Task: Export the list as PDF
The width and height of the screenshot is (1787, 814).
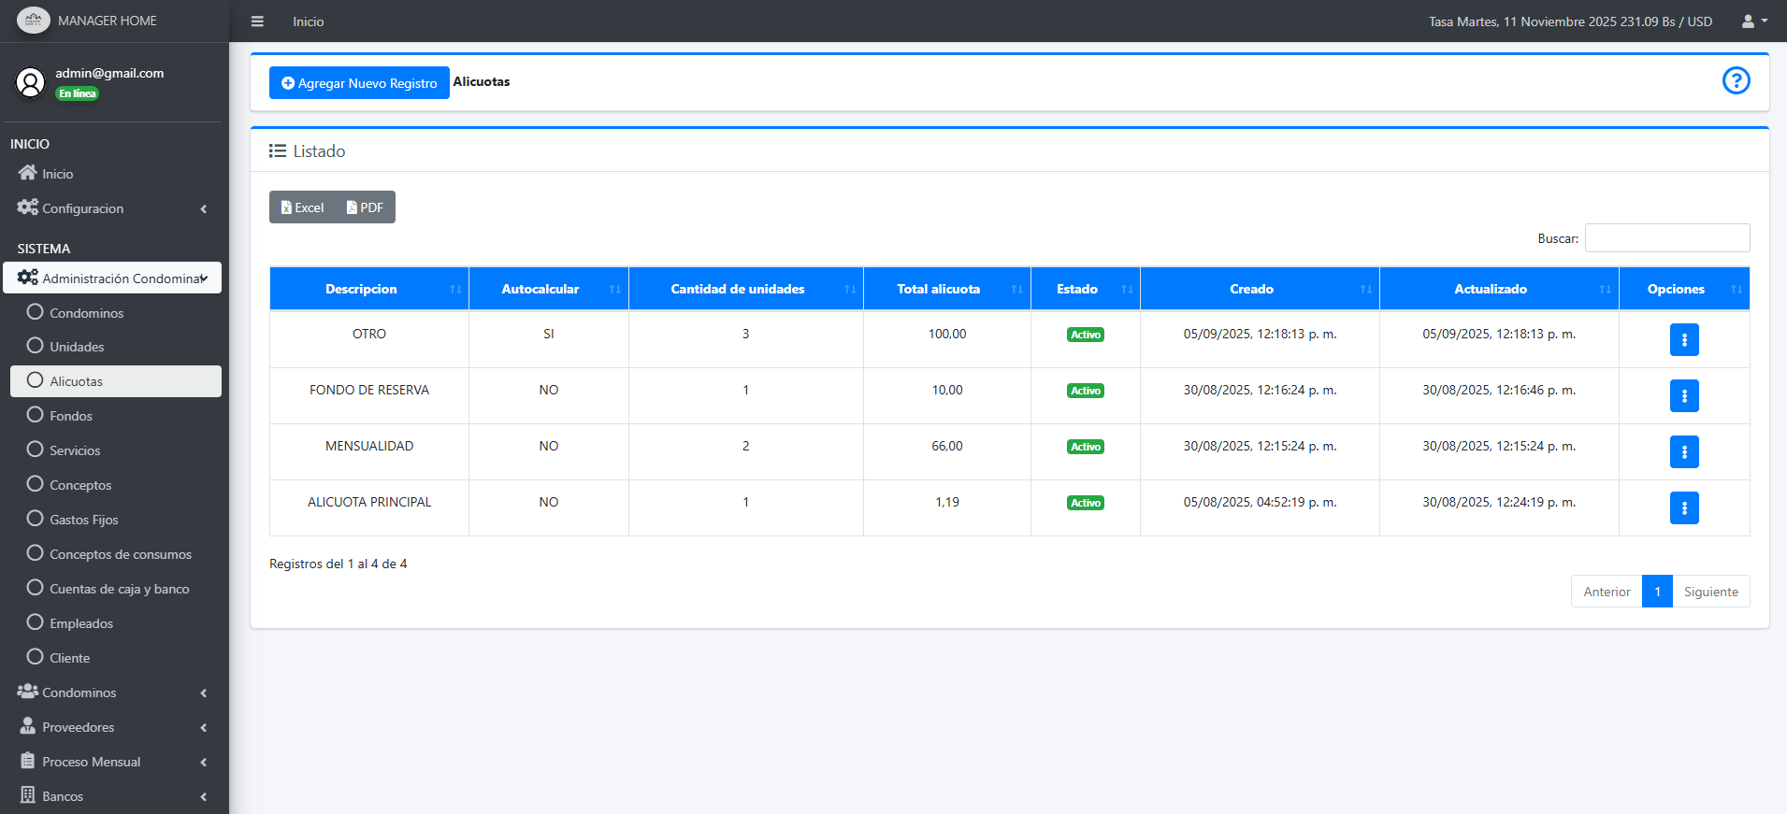Action: [365, 207]
